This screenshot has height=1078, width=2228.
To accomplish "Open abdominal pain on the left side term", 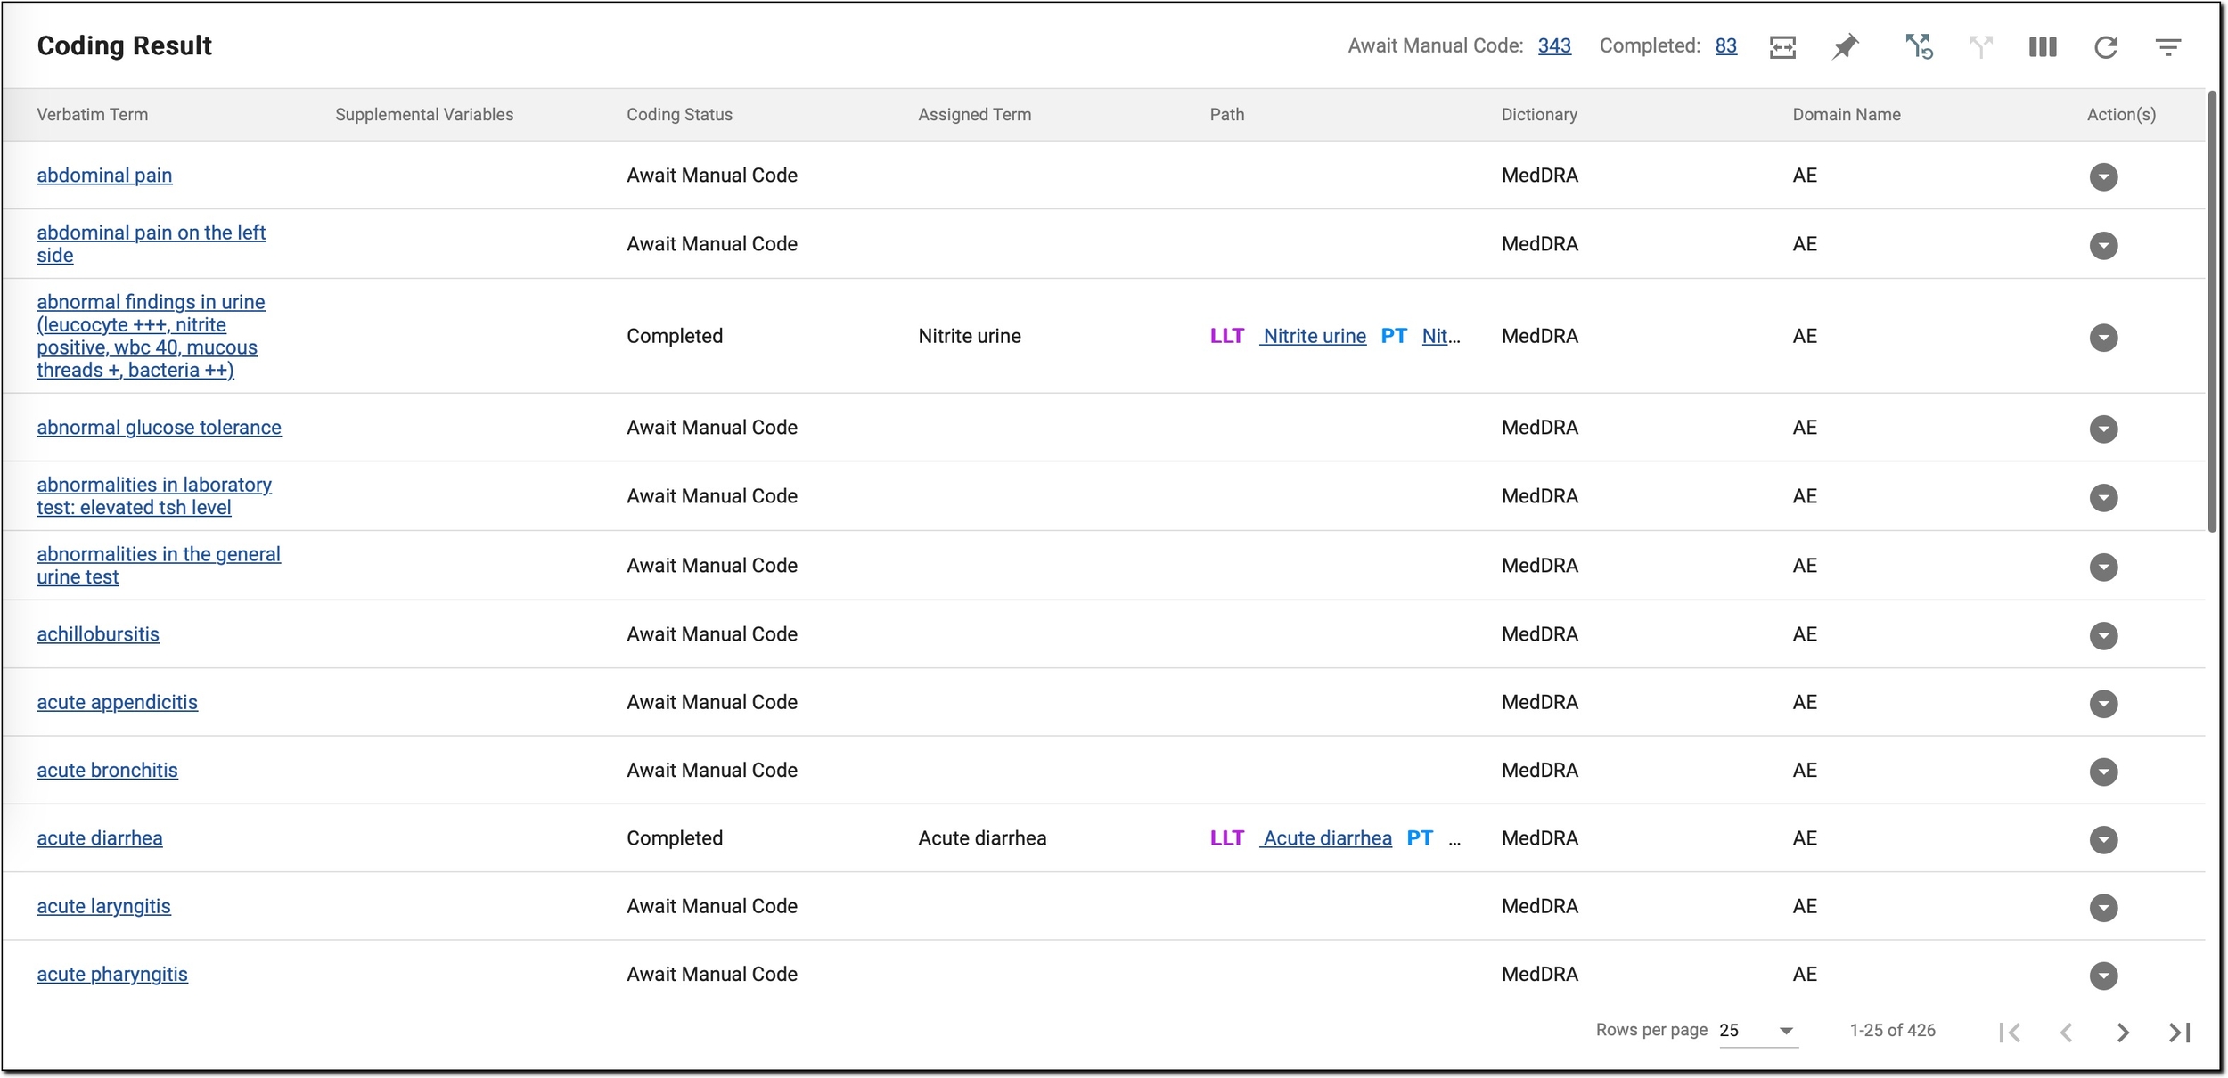I will [151, 244].
